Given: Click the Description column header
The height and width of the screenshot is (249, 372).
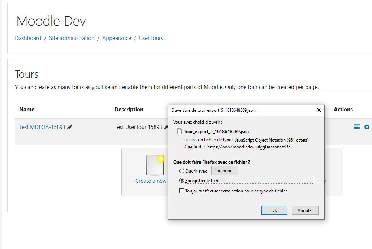Looking at the screenshot, I should click(129, 109).
